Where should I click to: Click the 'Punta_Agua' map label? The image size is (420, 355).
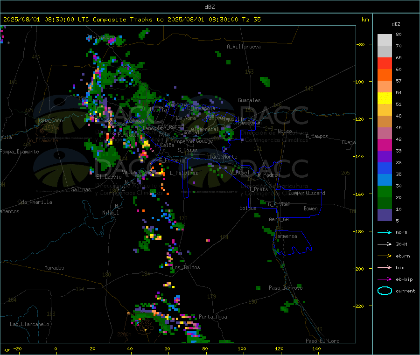[213, 317]
